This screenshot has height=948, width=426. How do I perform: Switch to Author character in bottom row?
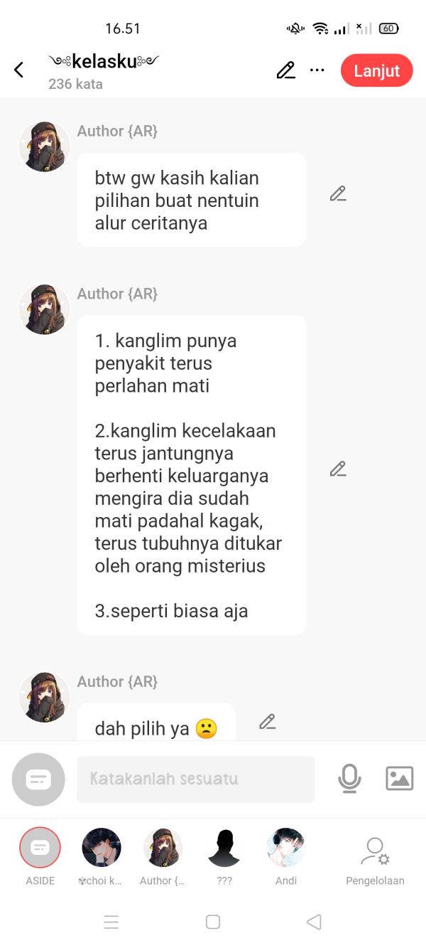(163, 857)
